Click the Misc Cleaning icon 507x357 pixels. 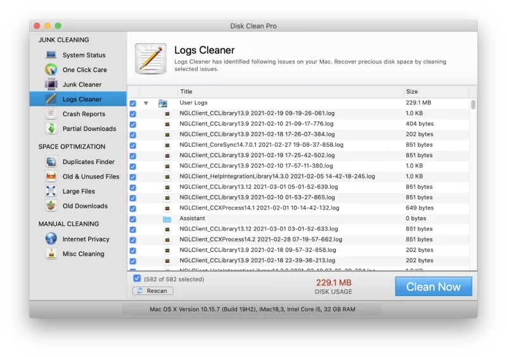[x=51, y=254]
